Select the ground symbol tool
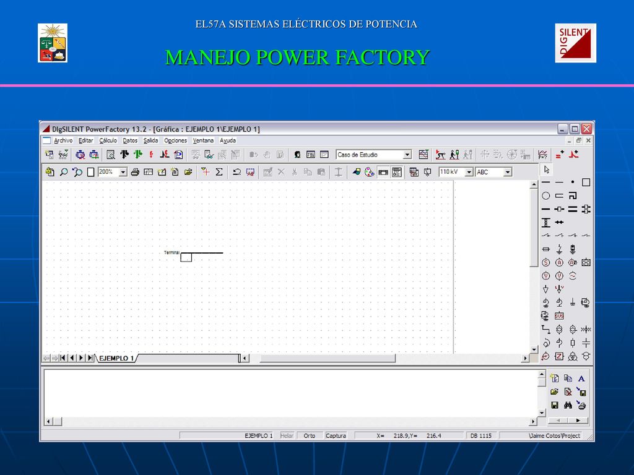Viewport: 634px width, 475px height. tap(573, 302)
